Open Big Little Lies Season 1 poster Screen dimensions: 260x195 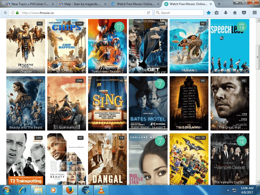pyautogui.click(x=148, y=159)
